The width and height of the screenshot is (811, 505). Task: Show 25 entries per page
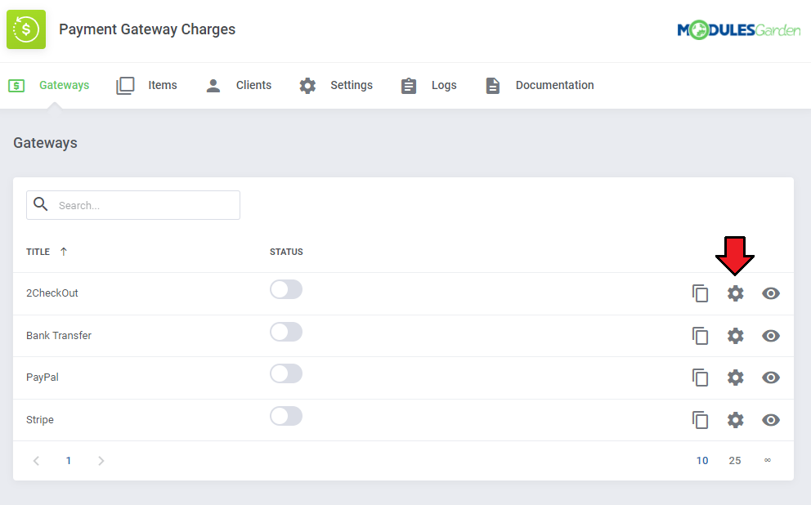point(735,461)
